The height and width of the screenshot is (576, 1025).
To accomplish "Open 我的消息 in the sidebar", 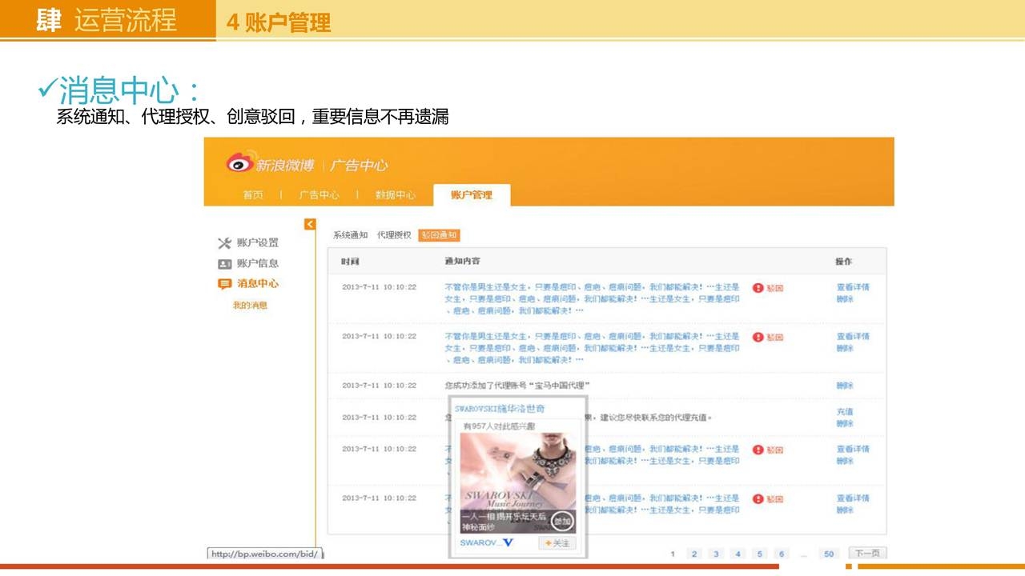I will pyautogui.click(x=250, y=306).
